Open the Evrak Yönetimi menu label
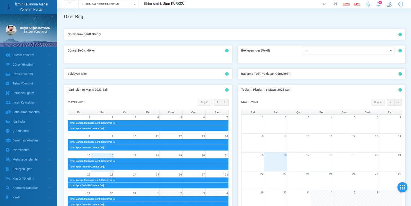Screen dimensions: 411x206 (23, 74)
